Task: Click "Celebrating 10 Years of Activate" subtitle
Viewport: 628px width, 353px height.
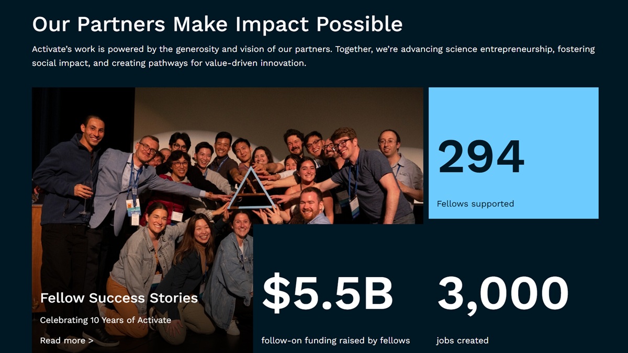Action: [105, 320]
